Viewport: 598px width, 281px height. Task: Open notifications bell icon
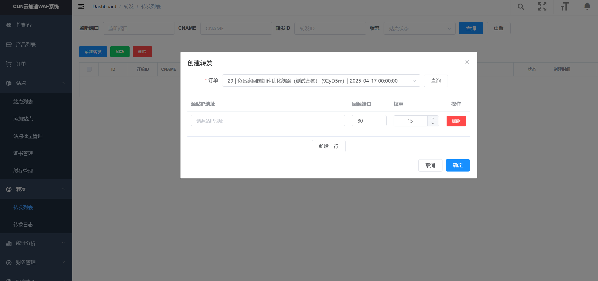tap(587, 6)
